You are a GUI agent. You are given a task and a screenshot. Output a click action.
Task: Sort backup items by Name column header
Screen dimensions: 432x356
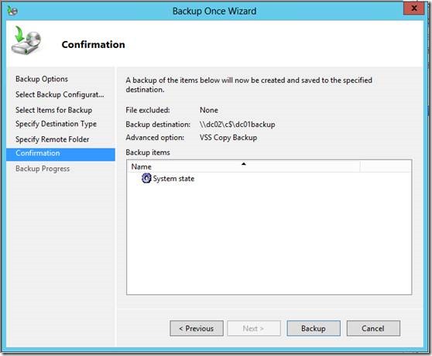(243, 166)
